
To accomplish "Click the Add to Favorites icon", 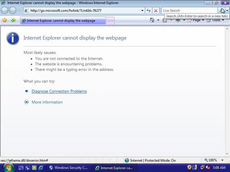I will pos(13,20).
